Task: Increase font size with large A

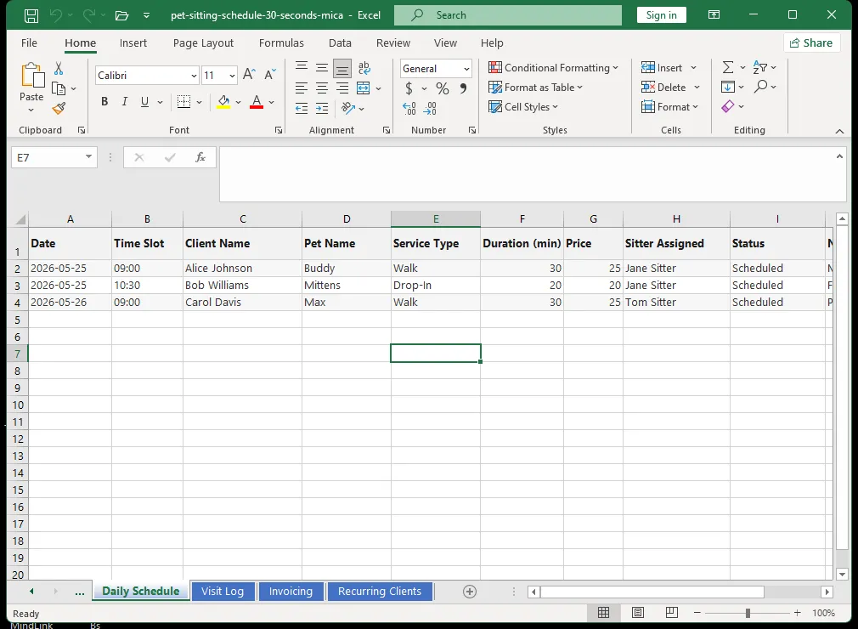Action: (x=249, y=75)
